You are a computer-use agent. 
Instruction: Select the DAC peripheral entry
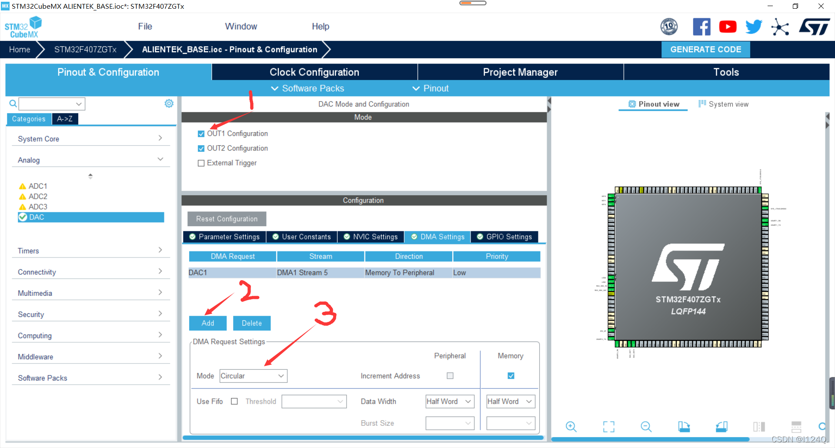pos(91,217)
